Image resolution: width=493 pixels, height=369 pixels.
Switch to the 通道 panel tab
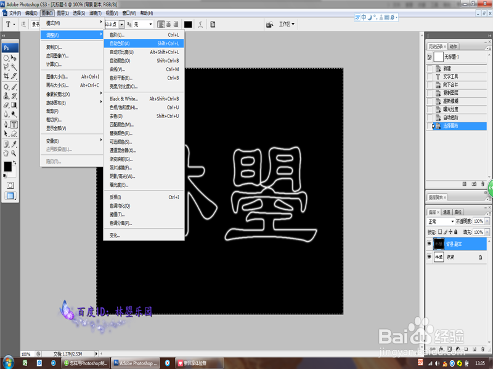[x=446, y=212]
